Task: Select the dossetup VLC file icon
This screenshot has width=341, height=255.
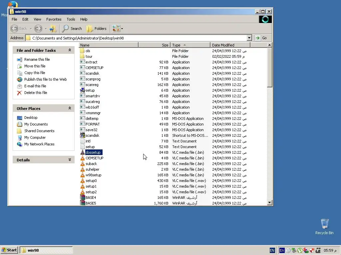Action: click(x=83, y=152)
